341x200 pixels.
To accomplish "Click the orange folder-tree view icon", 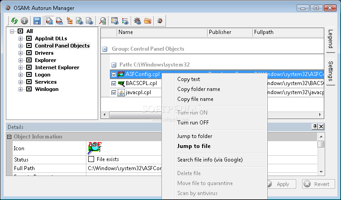I will click(70, 21).
